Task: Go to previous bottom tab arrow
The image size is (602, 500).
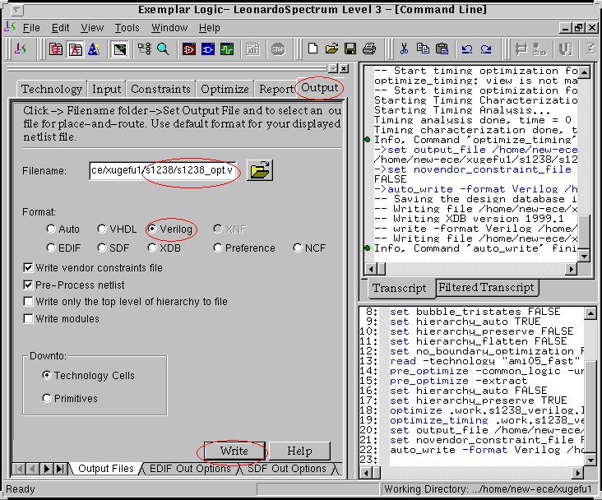Action: (x=33, y=469)
